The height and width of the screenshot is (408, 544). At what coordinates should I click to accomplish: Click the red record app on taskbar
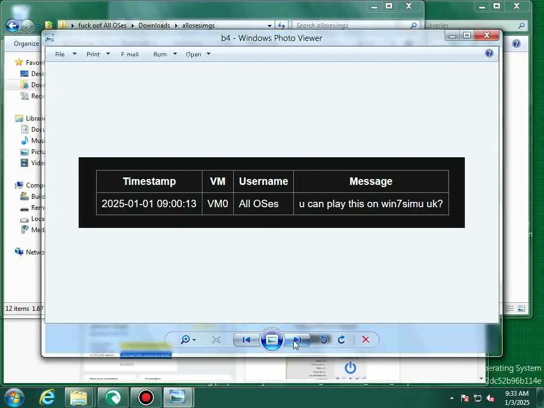146,397
